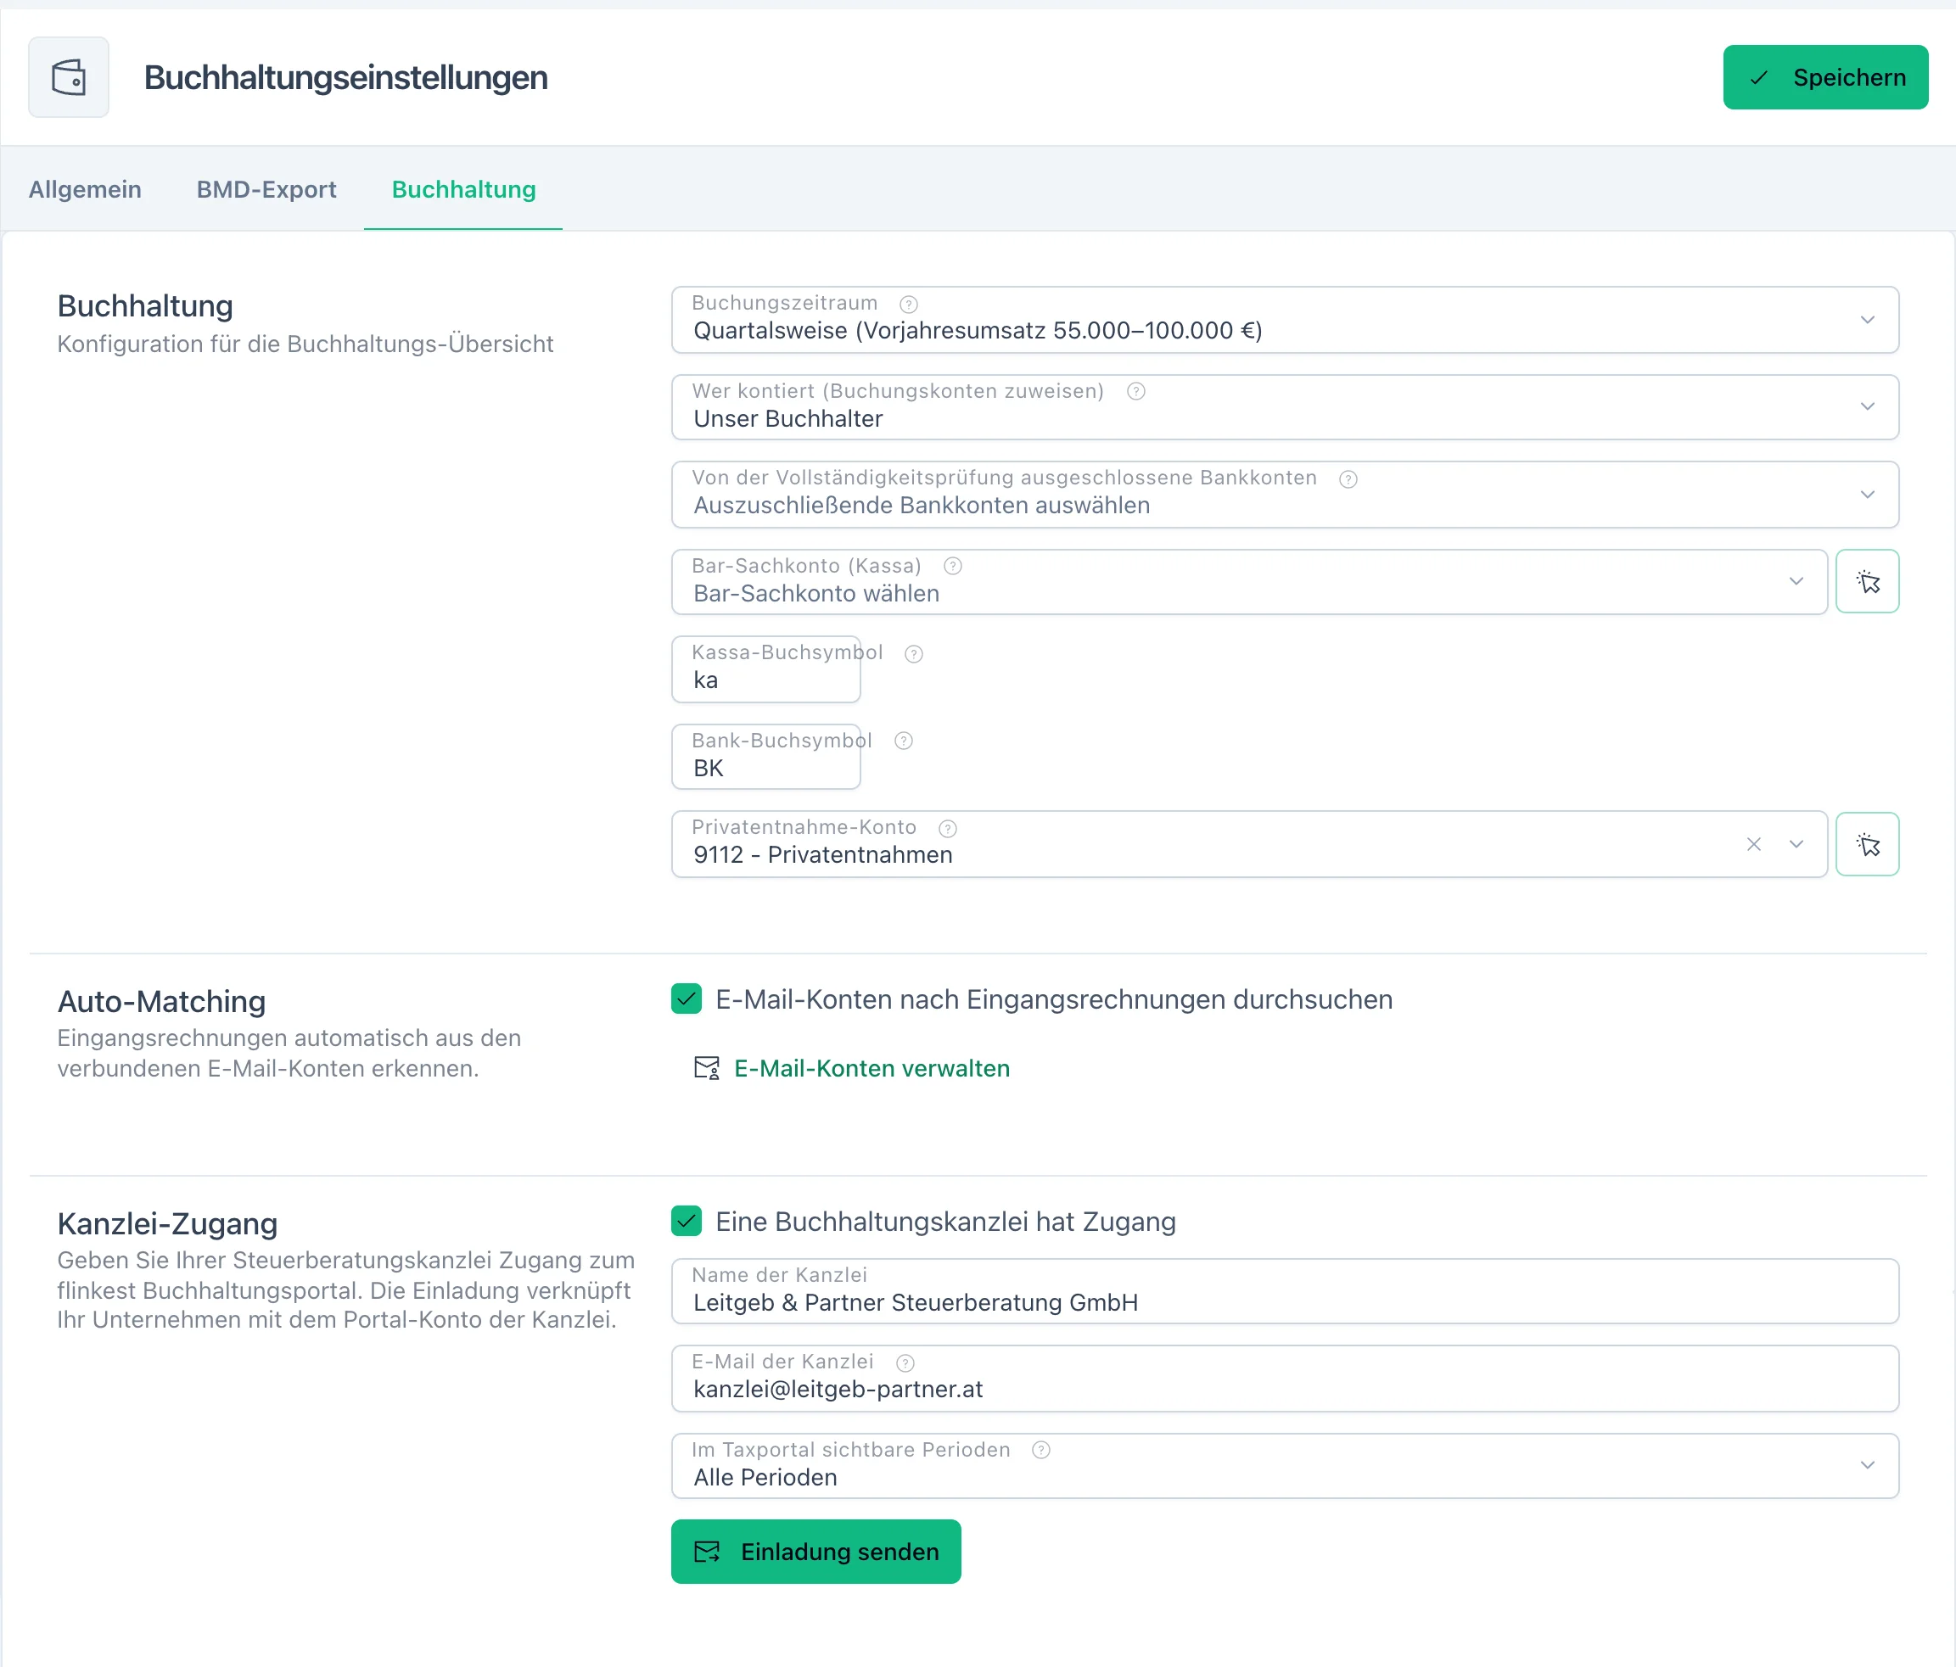Click help icon for Taxportal sichtbare Perioden
This screenshot has height=1667, width=1956.
(x=1040, y=1450)
